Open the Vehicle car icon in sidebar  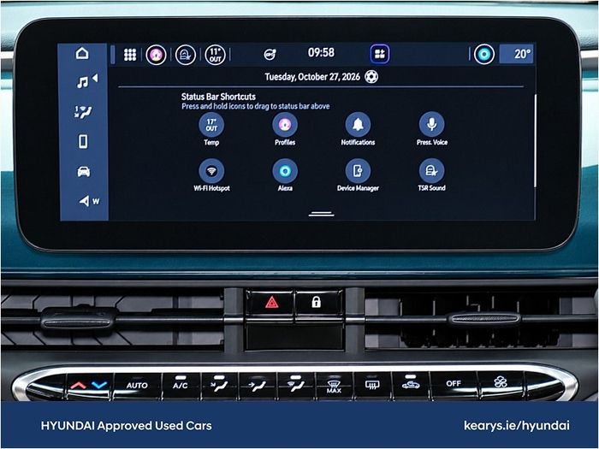[84, 171]
